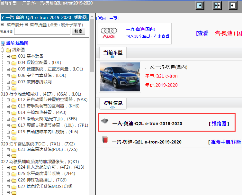242x195 pixels.
Task: Click folder icon of 014 座椅加热装置
Action: click(14, 113)
